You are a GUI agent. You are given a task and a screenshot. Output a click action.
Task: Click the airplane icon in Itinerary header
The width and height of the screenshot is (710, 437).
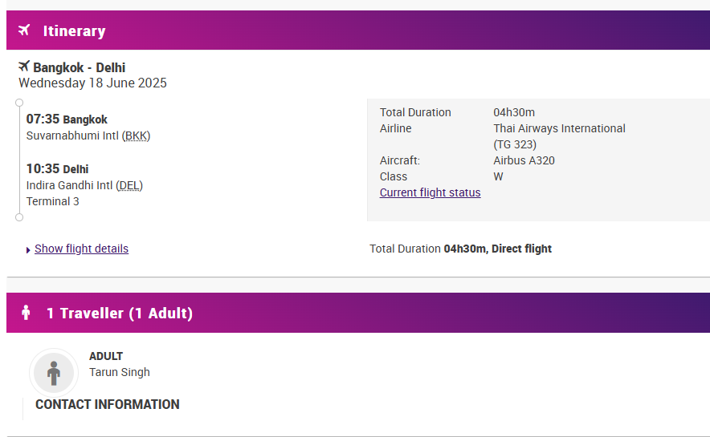point(24,30)
